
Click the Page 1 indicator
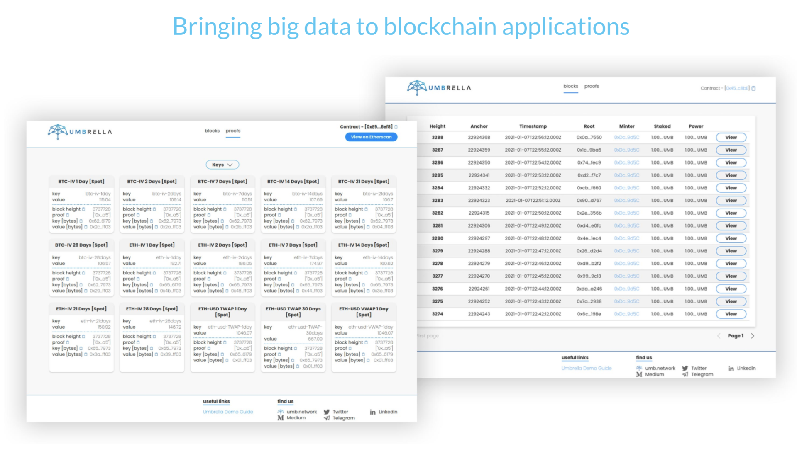click(x=736, y=336)
